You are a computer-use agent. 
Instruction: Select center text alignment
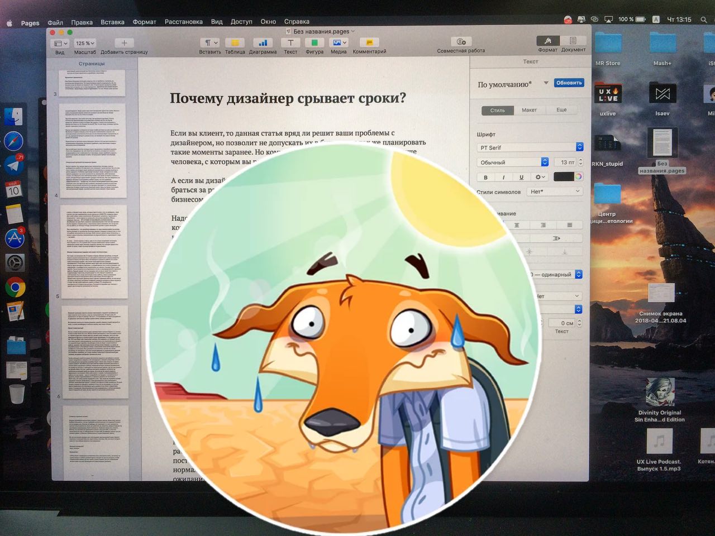pyautogui.click(x=517, y=225)
